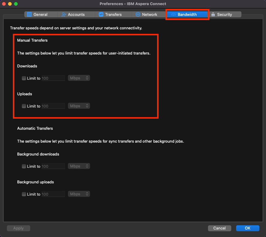Screen dimensions: 266x237
Task: Switch to the Security tab label
Action: click(224, 15)
